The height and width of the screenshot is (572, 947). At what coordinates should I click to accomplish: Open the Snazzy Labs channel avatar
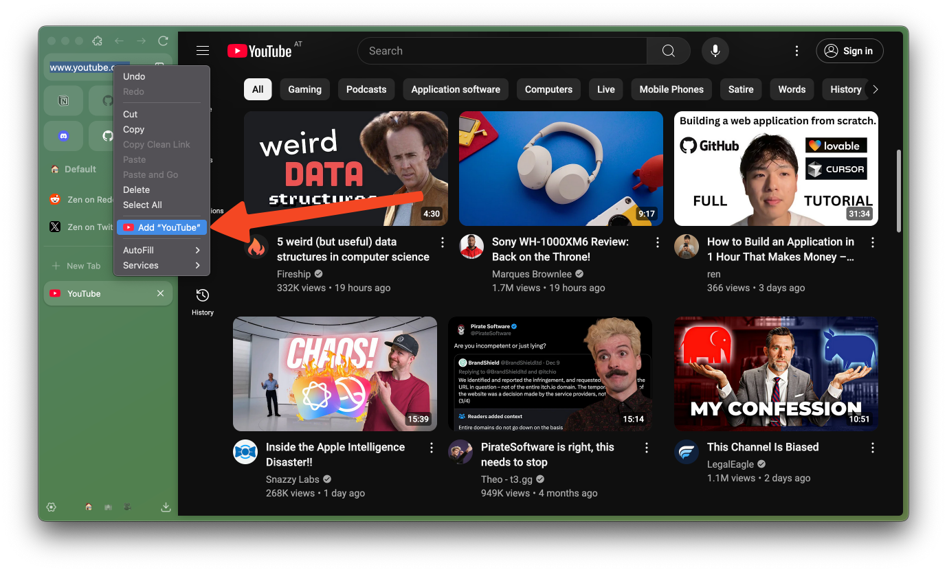245,452
